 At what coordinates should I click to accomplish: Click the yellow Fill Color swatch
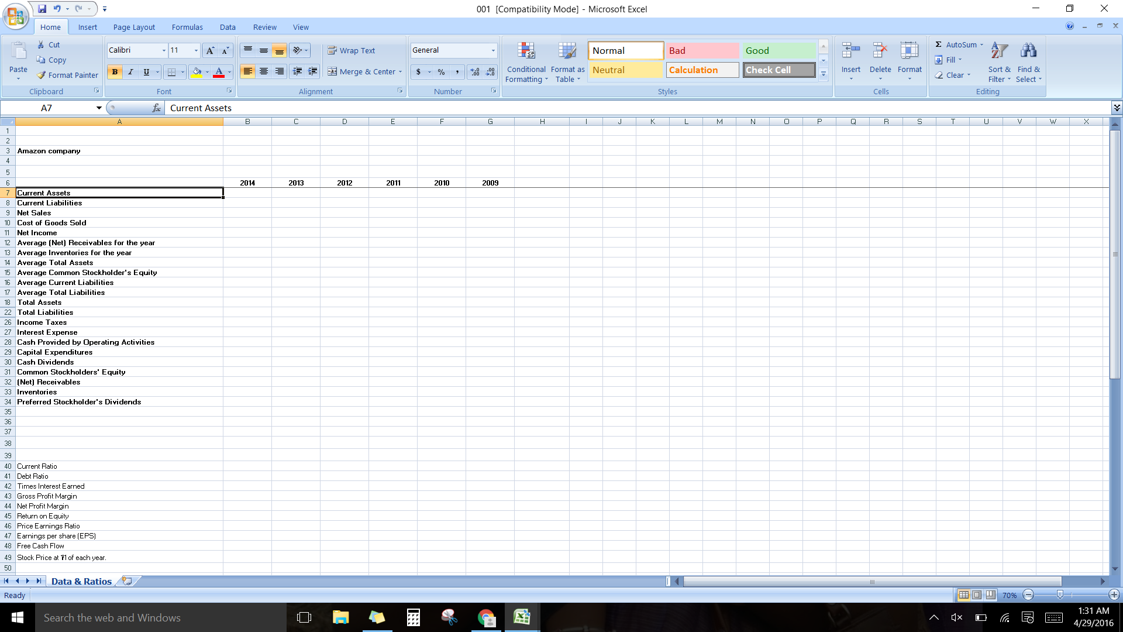pyautogui.click(x=197, y=71)
